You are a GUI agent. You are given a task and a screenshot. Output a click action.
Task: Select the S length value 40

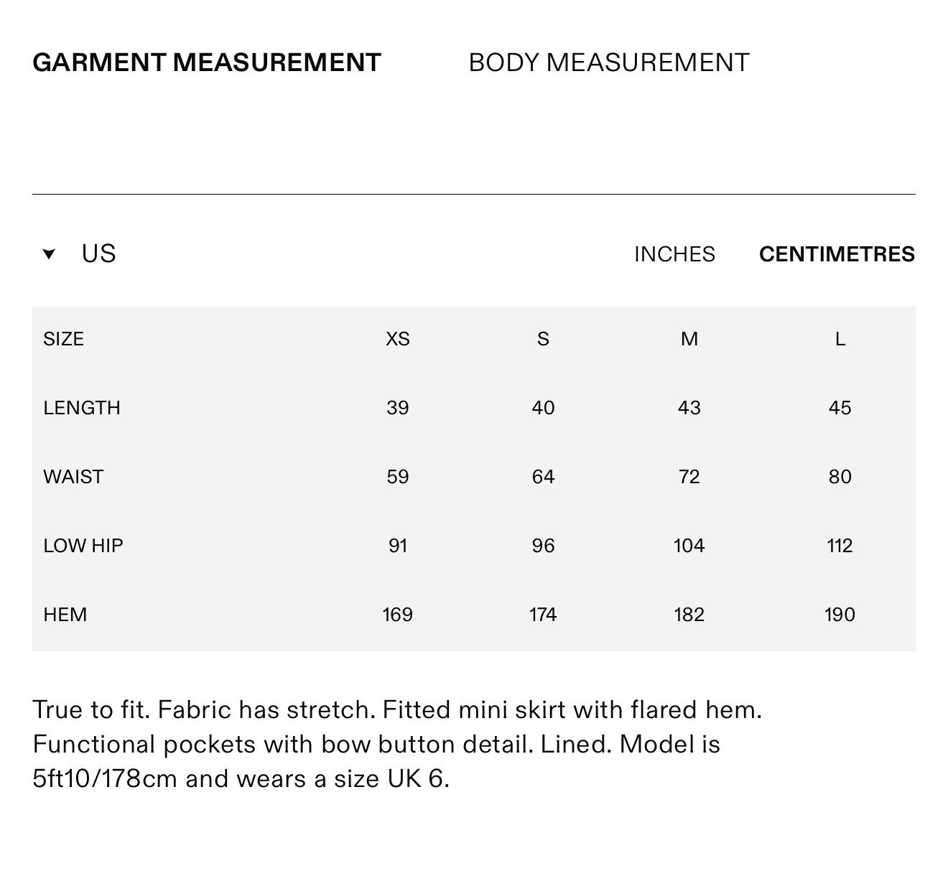point(543,408)
